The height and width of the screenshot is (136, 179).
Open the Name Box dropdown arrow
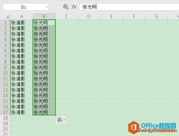pyautogui.click(x=47, y=7)
